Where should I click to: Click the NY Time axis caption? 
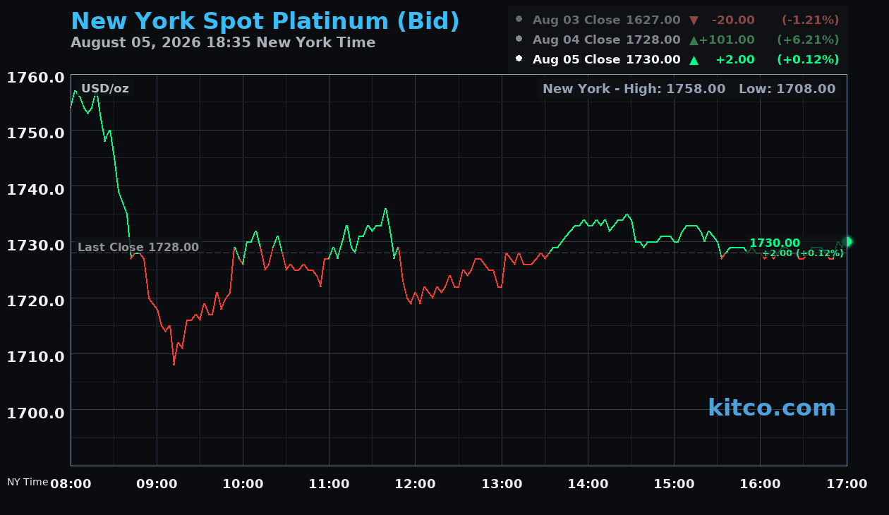pos(28,482)
